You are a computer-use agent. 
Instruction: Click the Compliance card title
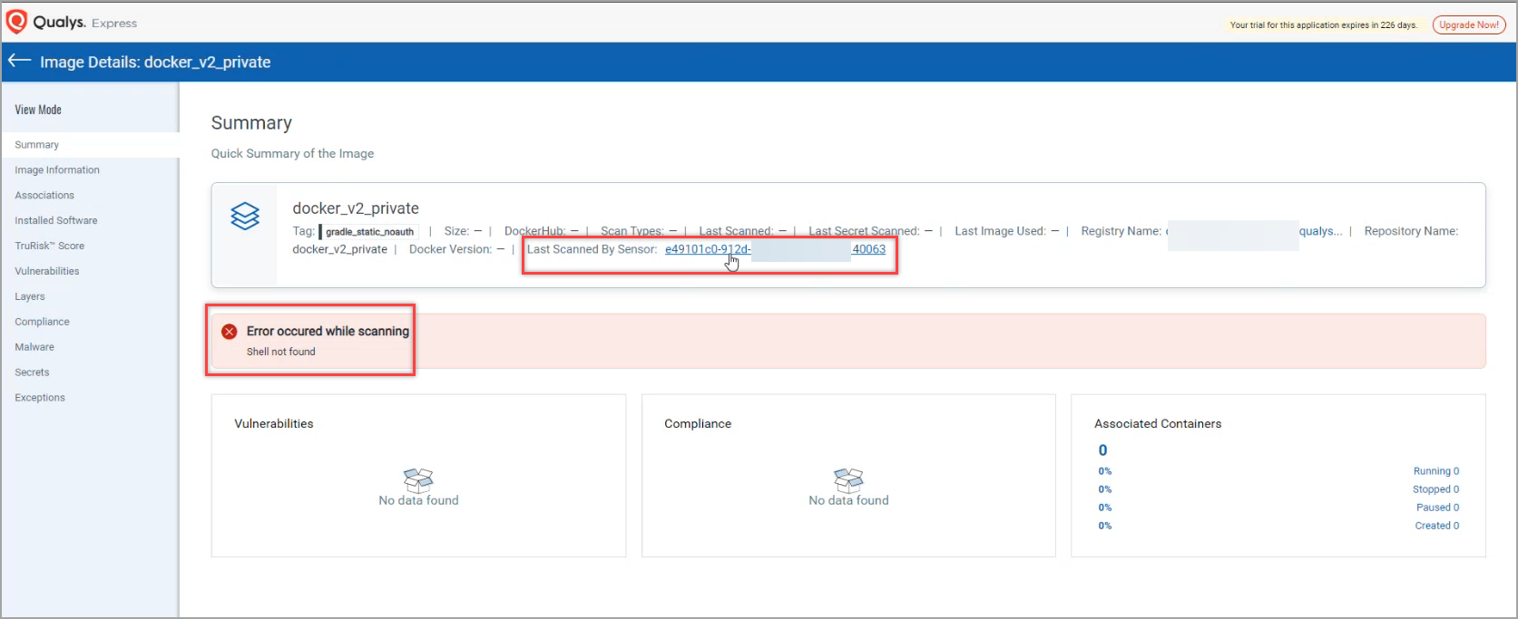point(698,424)
